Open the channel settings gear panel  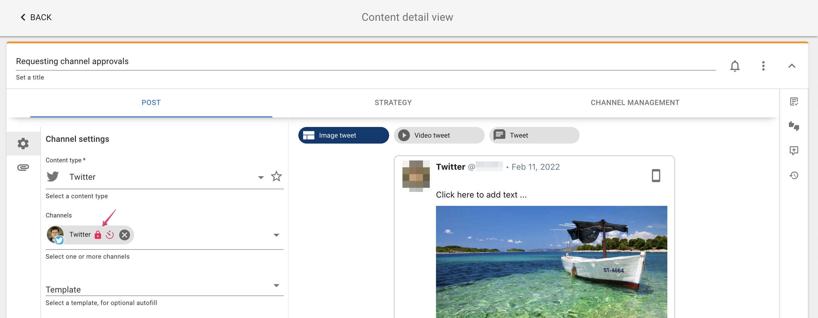[x=23, y=143]
